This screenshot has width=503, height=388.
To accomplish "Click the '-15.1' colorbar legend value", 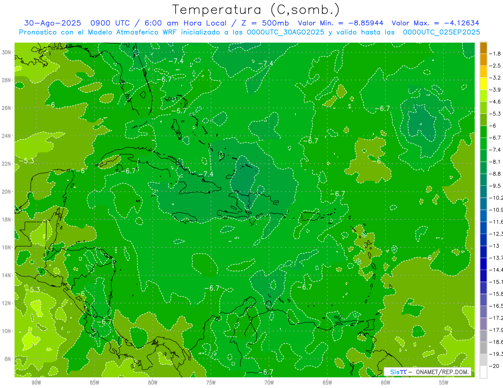I will click(x=497, y=282).
